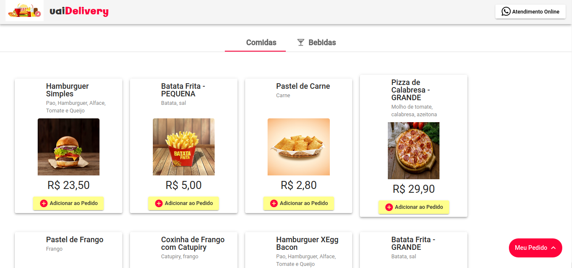
Task: Select the calabresa pizza photo
Action: tap(414, 150)
